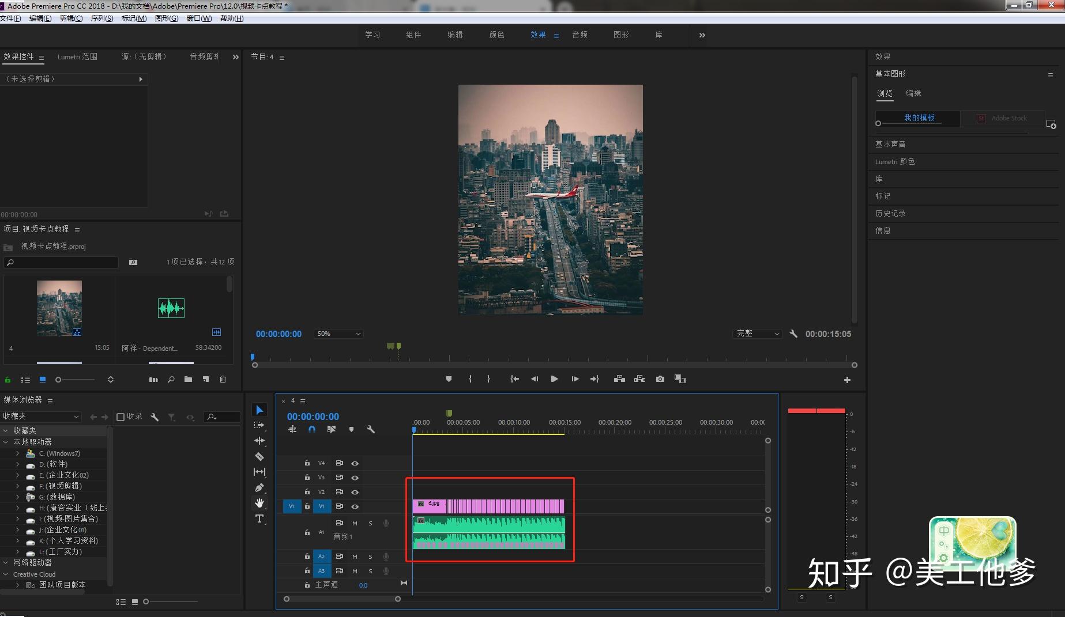Screen dimensions: 1065x617
Task: Click the Mark Out bracket button
Action: [488, 379]
